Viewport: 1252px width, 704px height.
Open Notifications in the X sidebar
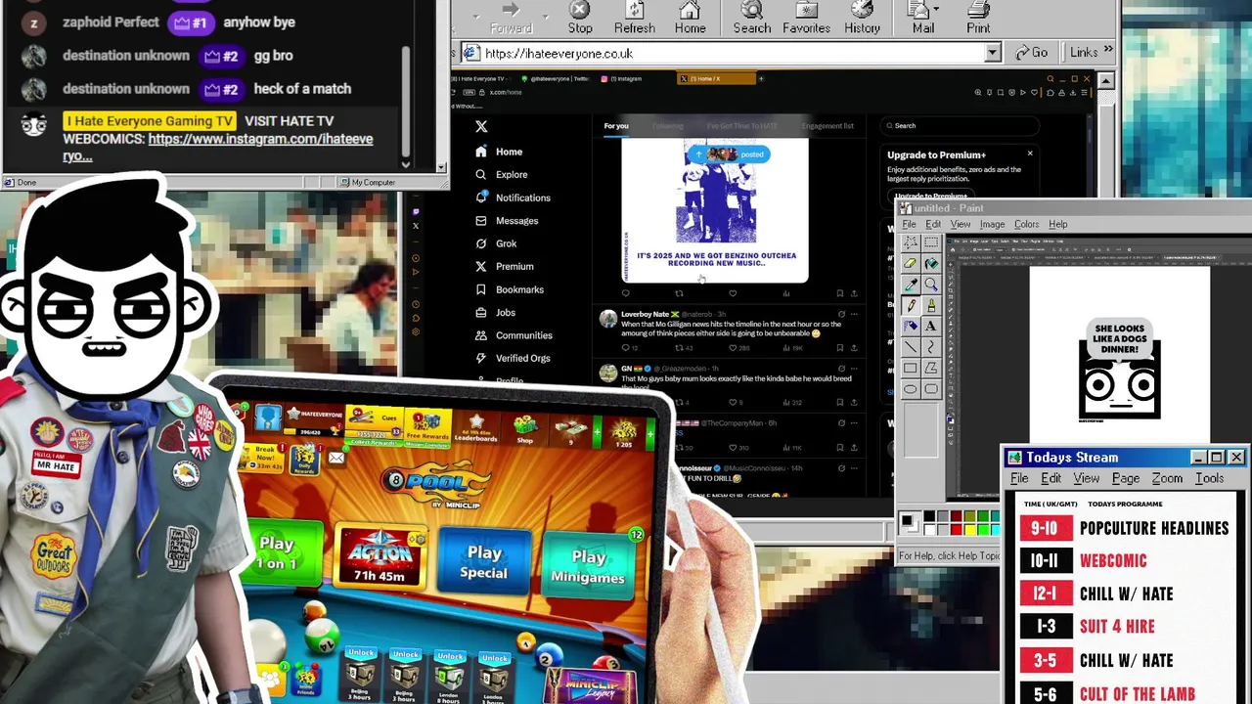point(513,198)
